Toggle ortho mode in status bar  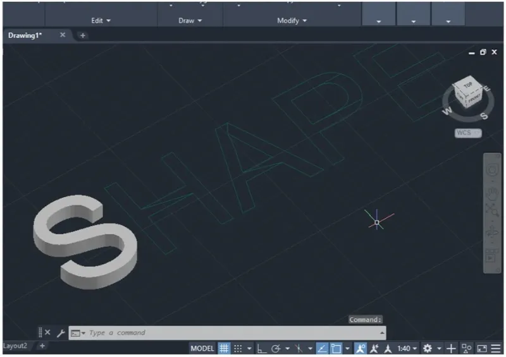pos(262,348)
